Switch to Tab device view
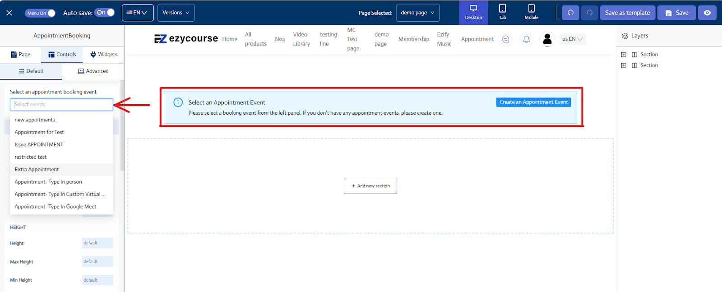Viewport: 722px width, 292px height. pos(502,13)
